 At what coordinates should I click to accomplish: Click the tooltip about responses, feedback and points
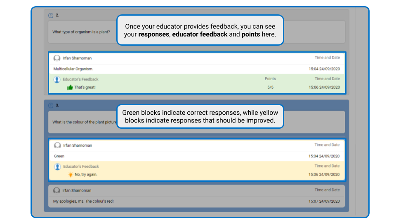[200, 30]
